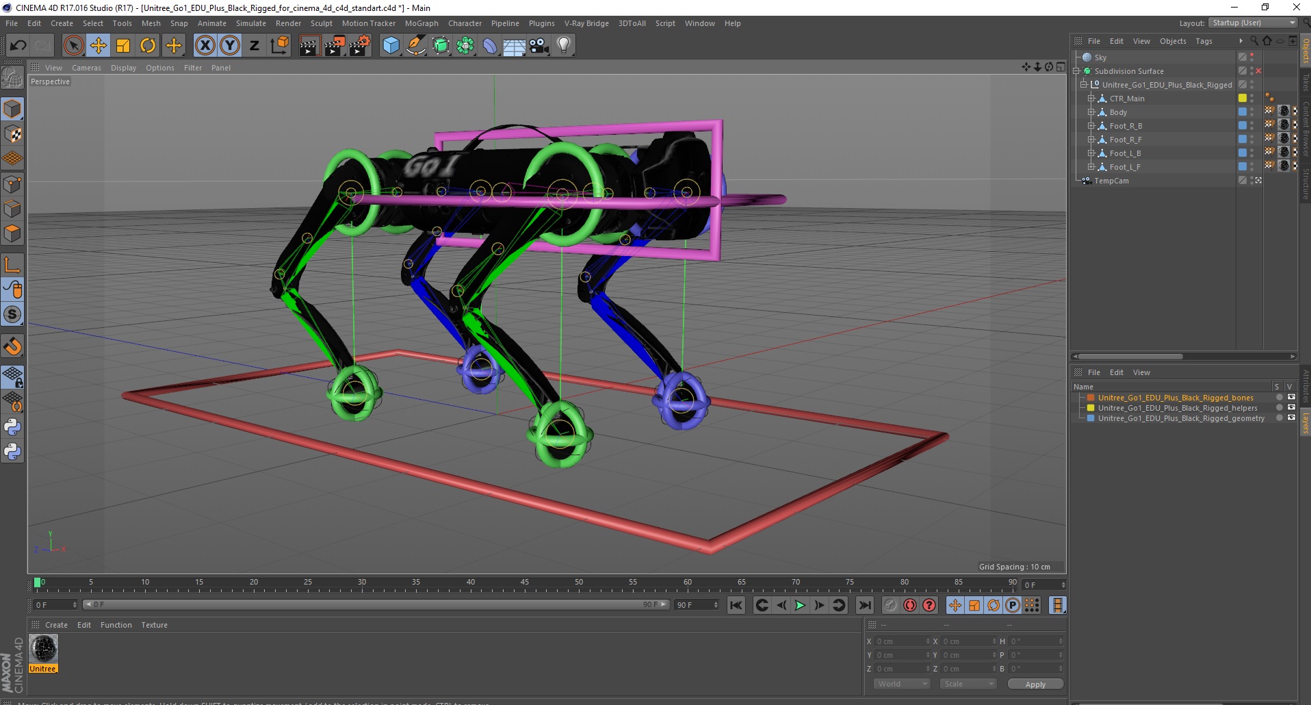
Task: Click Make Editable icon in left toolbar
Action: 12,79
